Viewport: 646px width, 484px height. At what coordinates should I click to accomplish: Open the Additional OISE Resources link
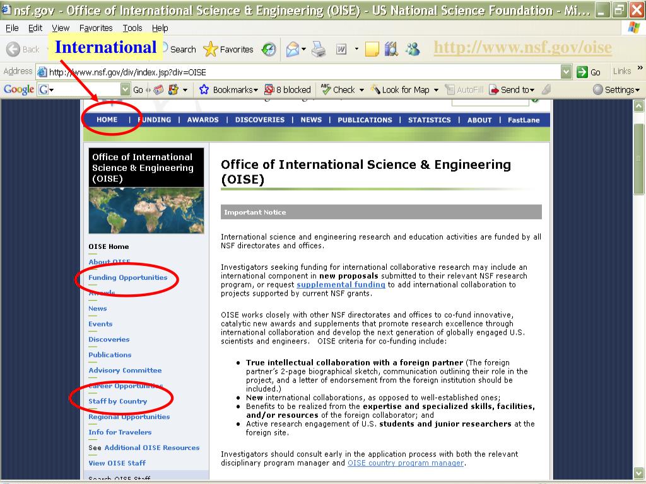coord(151,447)
